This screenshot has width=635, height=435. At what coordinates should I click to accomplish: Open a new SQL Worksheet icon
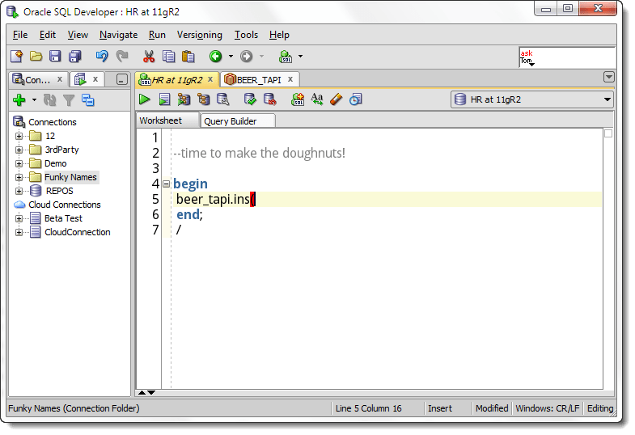pyautogui.click(x=286, y=57)
